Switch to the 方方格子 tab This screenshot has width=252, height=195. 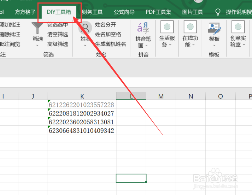pyautogui.click(x=25, y=12)
